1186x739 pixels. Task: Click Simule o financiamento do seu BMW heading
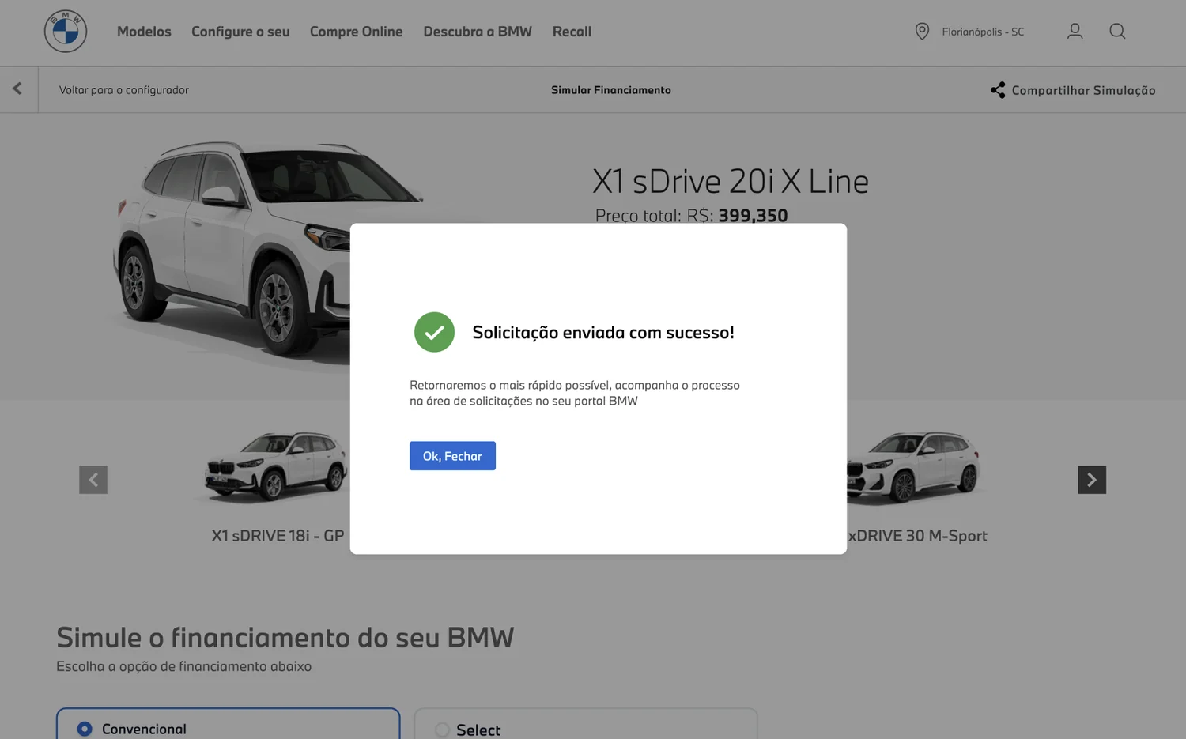[285, 637]
